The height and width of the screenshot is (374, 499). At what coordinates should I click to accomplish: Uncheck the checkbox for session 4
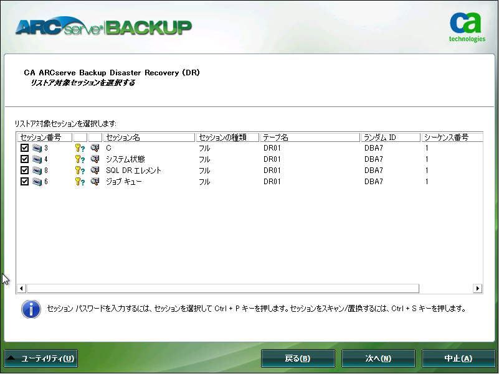25,159
